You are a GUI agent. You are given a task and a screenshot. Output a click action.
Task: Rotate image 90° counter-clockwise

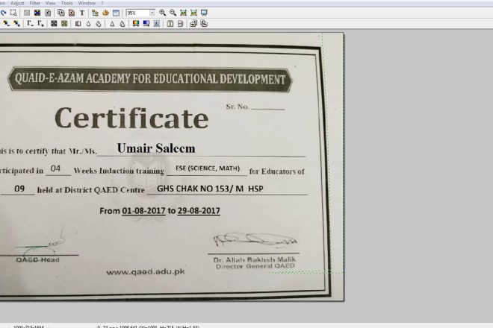pos(193,24)
